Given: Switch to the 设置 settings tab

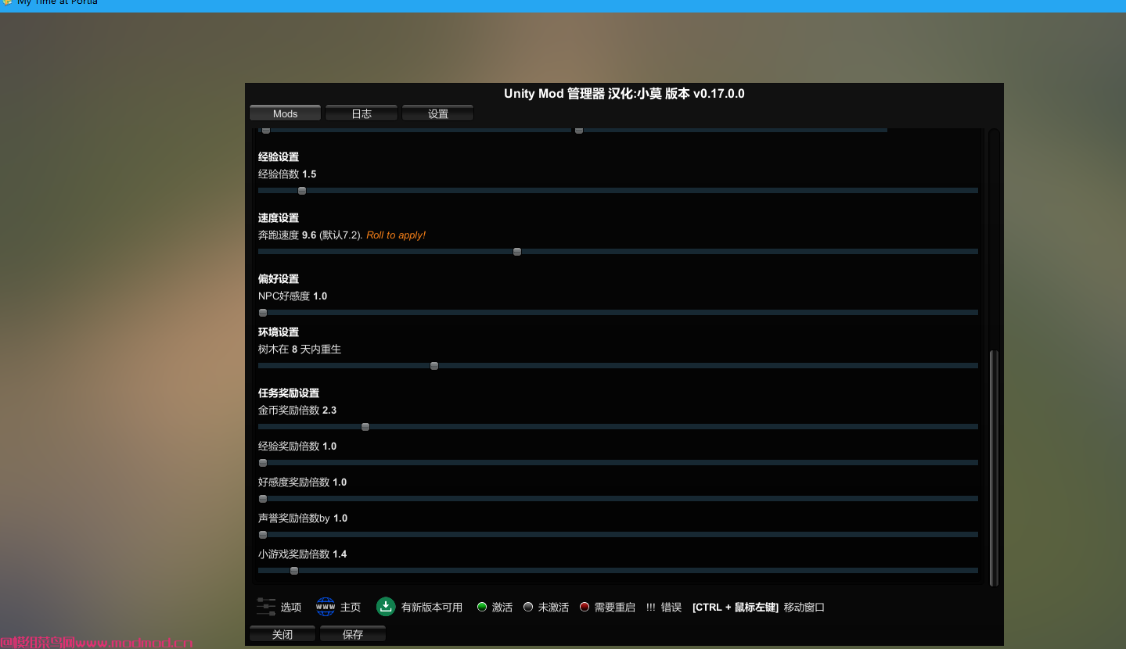Looking at the screenshot, I should coord(437,113).
